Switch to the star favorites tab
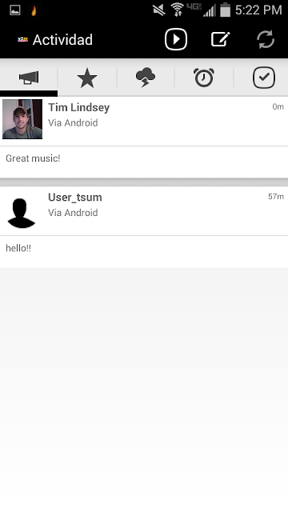Screen dimensions: 288x512 point(87,78)
